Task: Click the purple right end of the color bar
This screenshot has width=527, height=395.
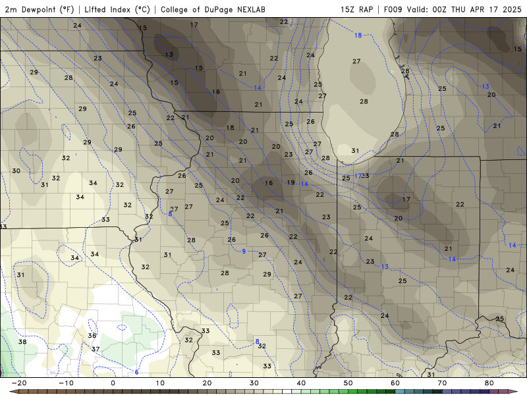Action: (513, 392)
